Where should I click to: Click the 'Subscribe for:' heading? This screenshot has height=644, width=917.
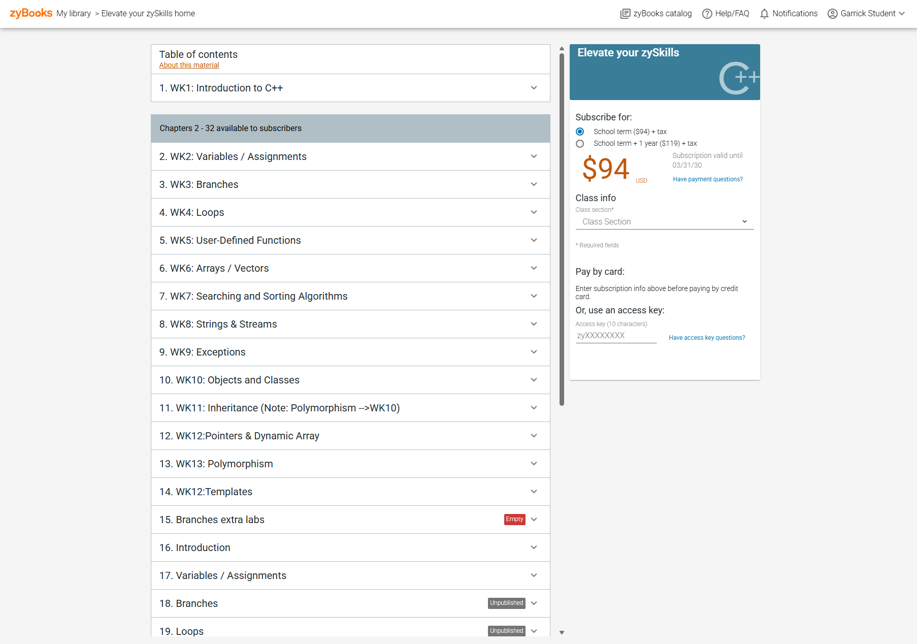[604, 117]
